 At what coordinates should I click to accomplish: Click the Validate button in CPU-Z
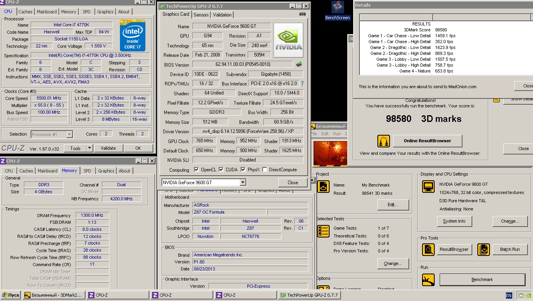(x=108, y=148)
